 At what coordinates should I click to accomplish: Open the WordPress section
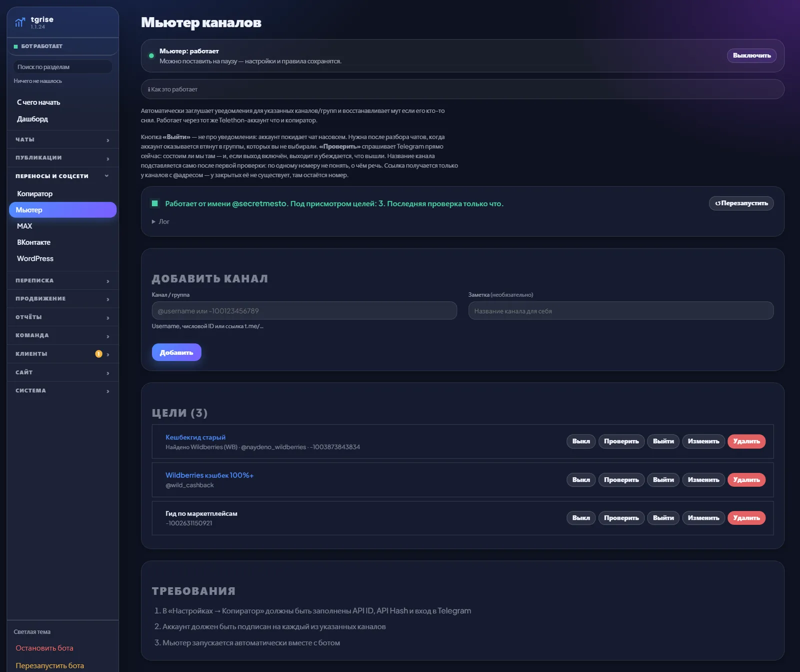[35, 258]
